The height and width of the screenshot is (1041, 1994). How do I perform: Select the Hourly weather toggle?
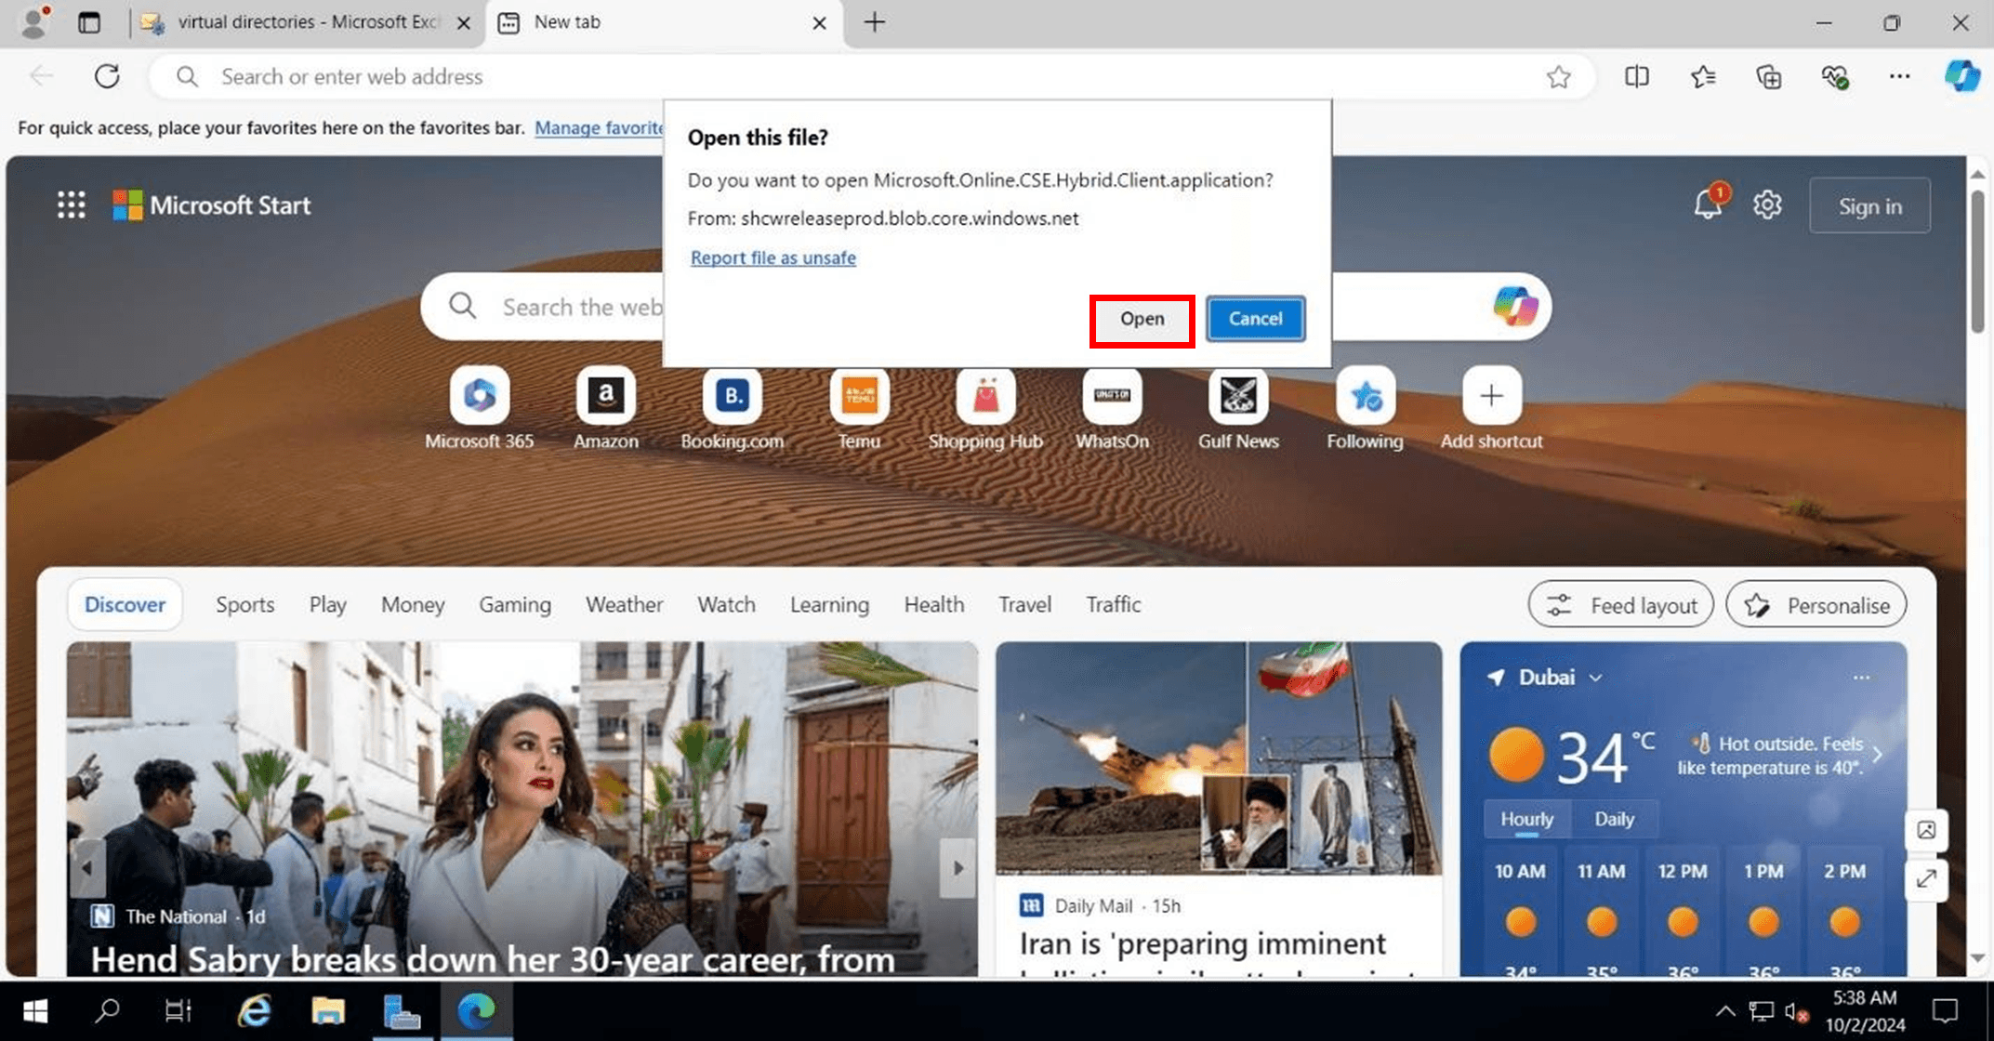(x=1526, y=819)
